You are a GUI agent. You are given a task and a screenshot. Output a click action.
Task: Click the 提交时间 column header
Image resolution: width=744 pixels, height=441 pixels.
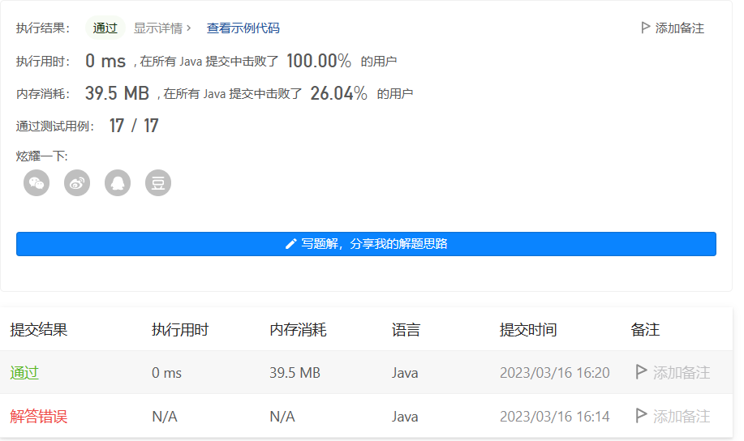click(528, 330)
